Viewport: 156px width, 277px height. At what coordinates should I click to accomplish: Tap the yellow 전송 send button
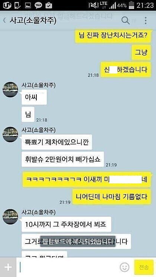coord(144,267)
